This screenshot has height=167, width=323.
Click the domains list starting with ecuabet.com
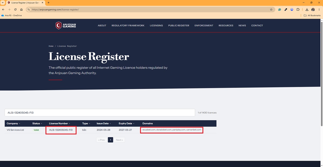pos(172,130)
